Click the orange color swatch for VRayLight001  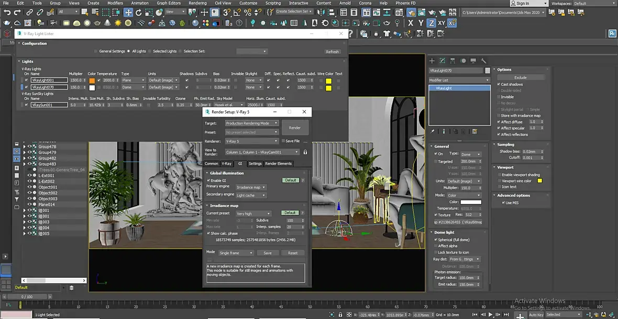92,81
